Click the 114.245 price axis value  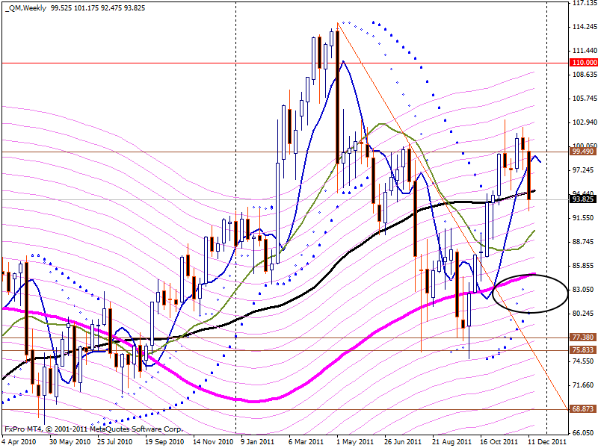pos(585,27)
